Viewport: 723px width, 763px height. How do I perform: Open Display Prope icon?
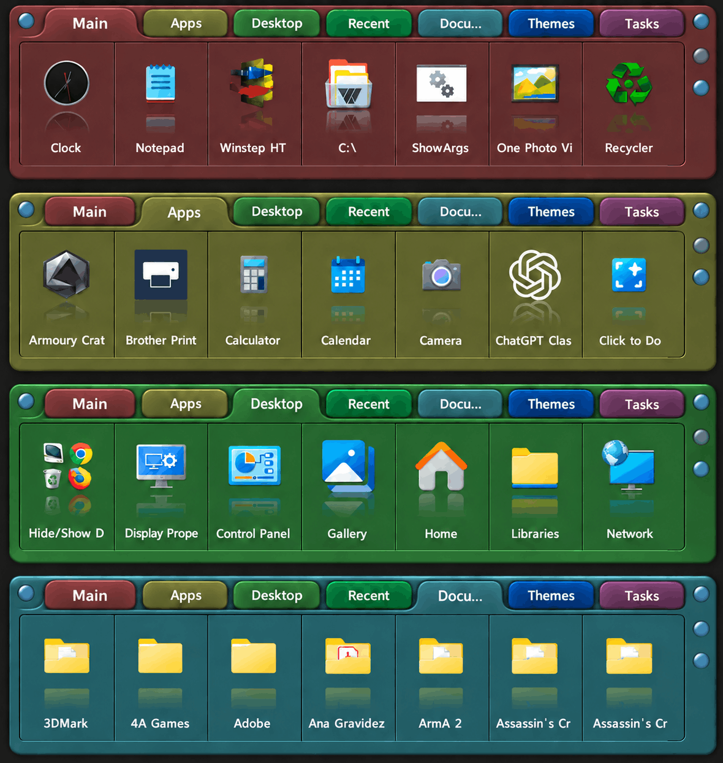click(x=161, y=466)
